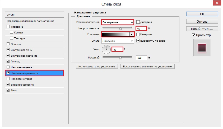
Task: Enable the Наложение цвета checkbox
Action: tap(8, 67)
